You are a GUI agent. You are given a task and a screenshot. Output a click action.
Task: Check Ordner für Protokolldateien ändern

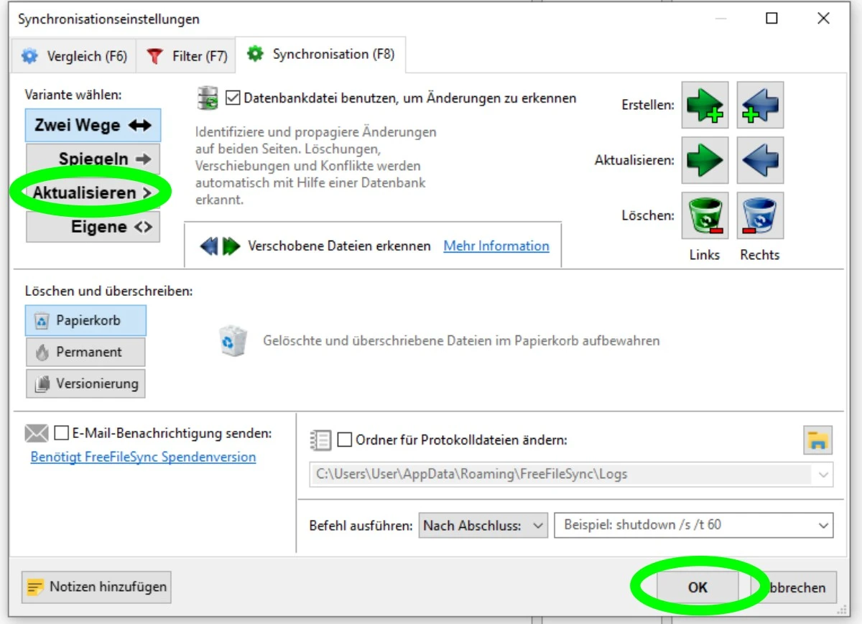(x=345, y=439)
